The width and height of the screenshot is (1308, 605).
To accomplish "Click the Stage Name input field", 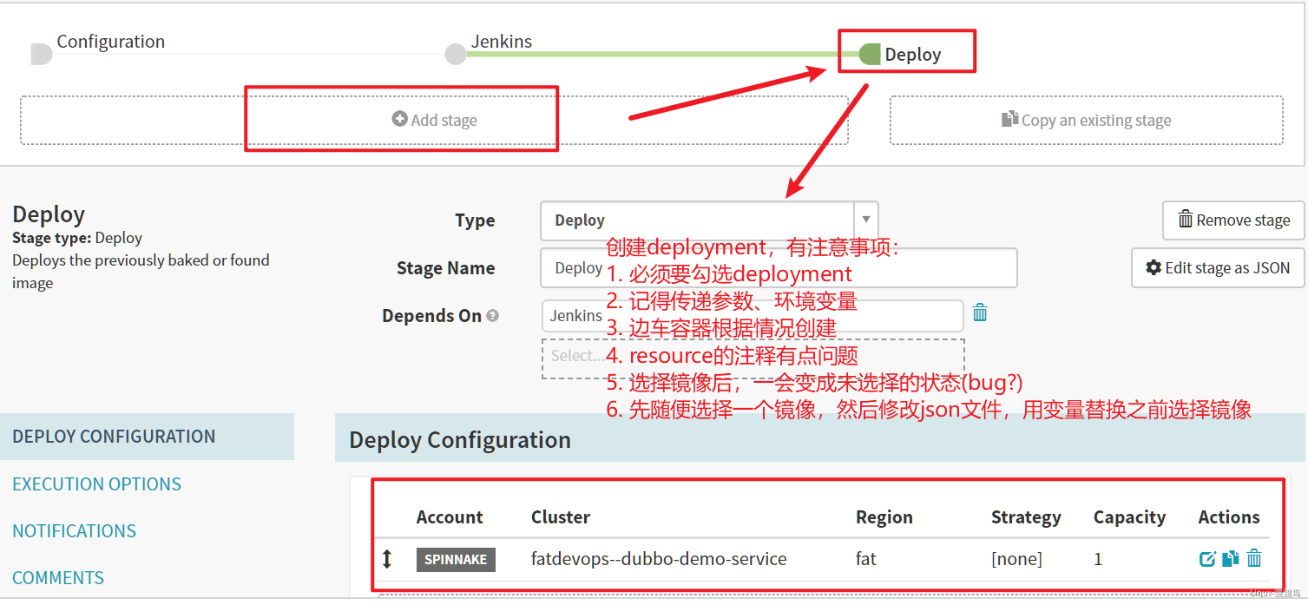I will click(x=779, y=267).
